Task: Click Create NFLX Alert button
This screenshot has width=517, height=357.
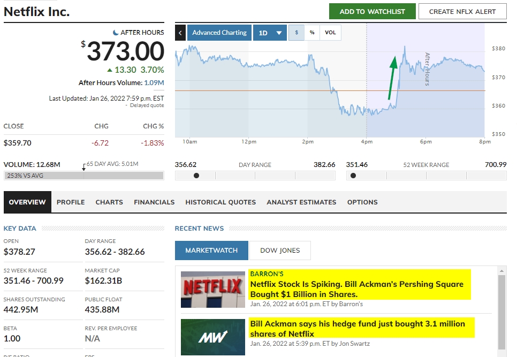Action: 462,11
